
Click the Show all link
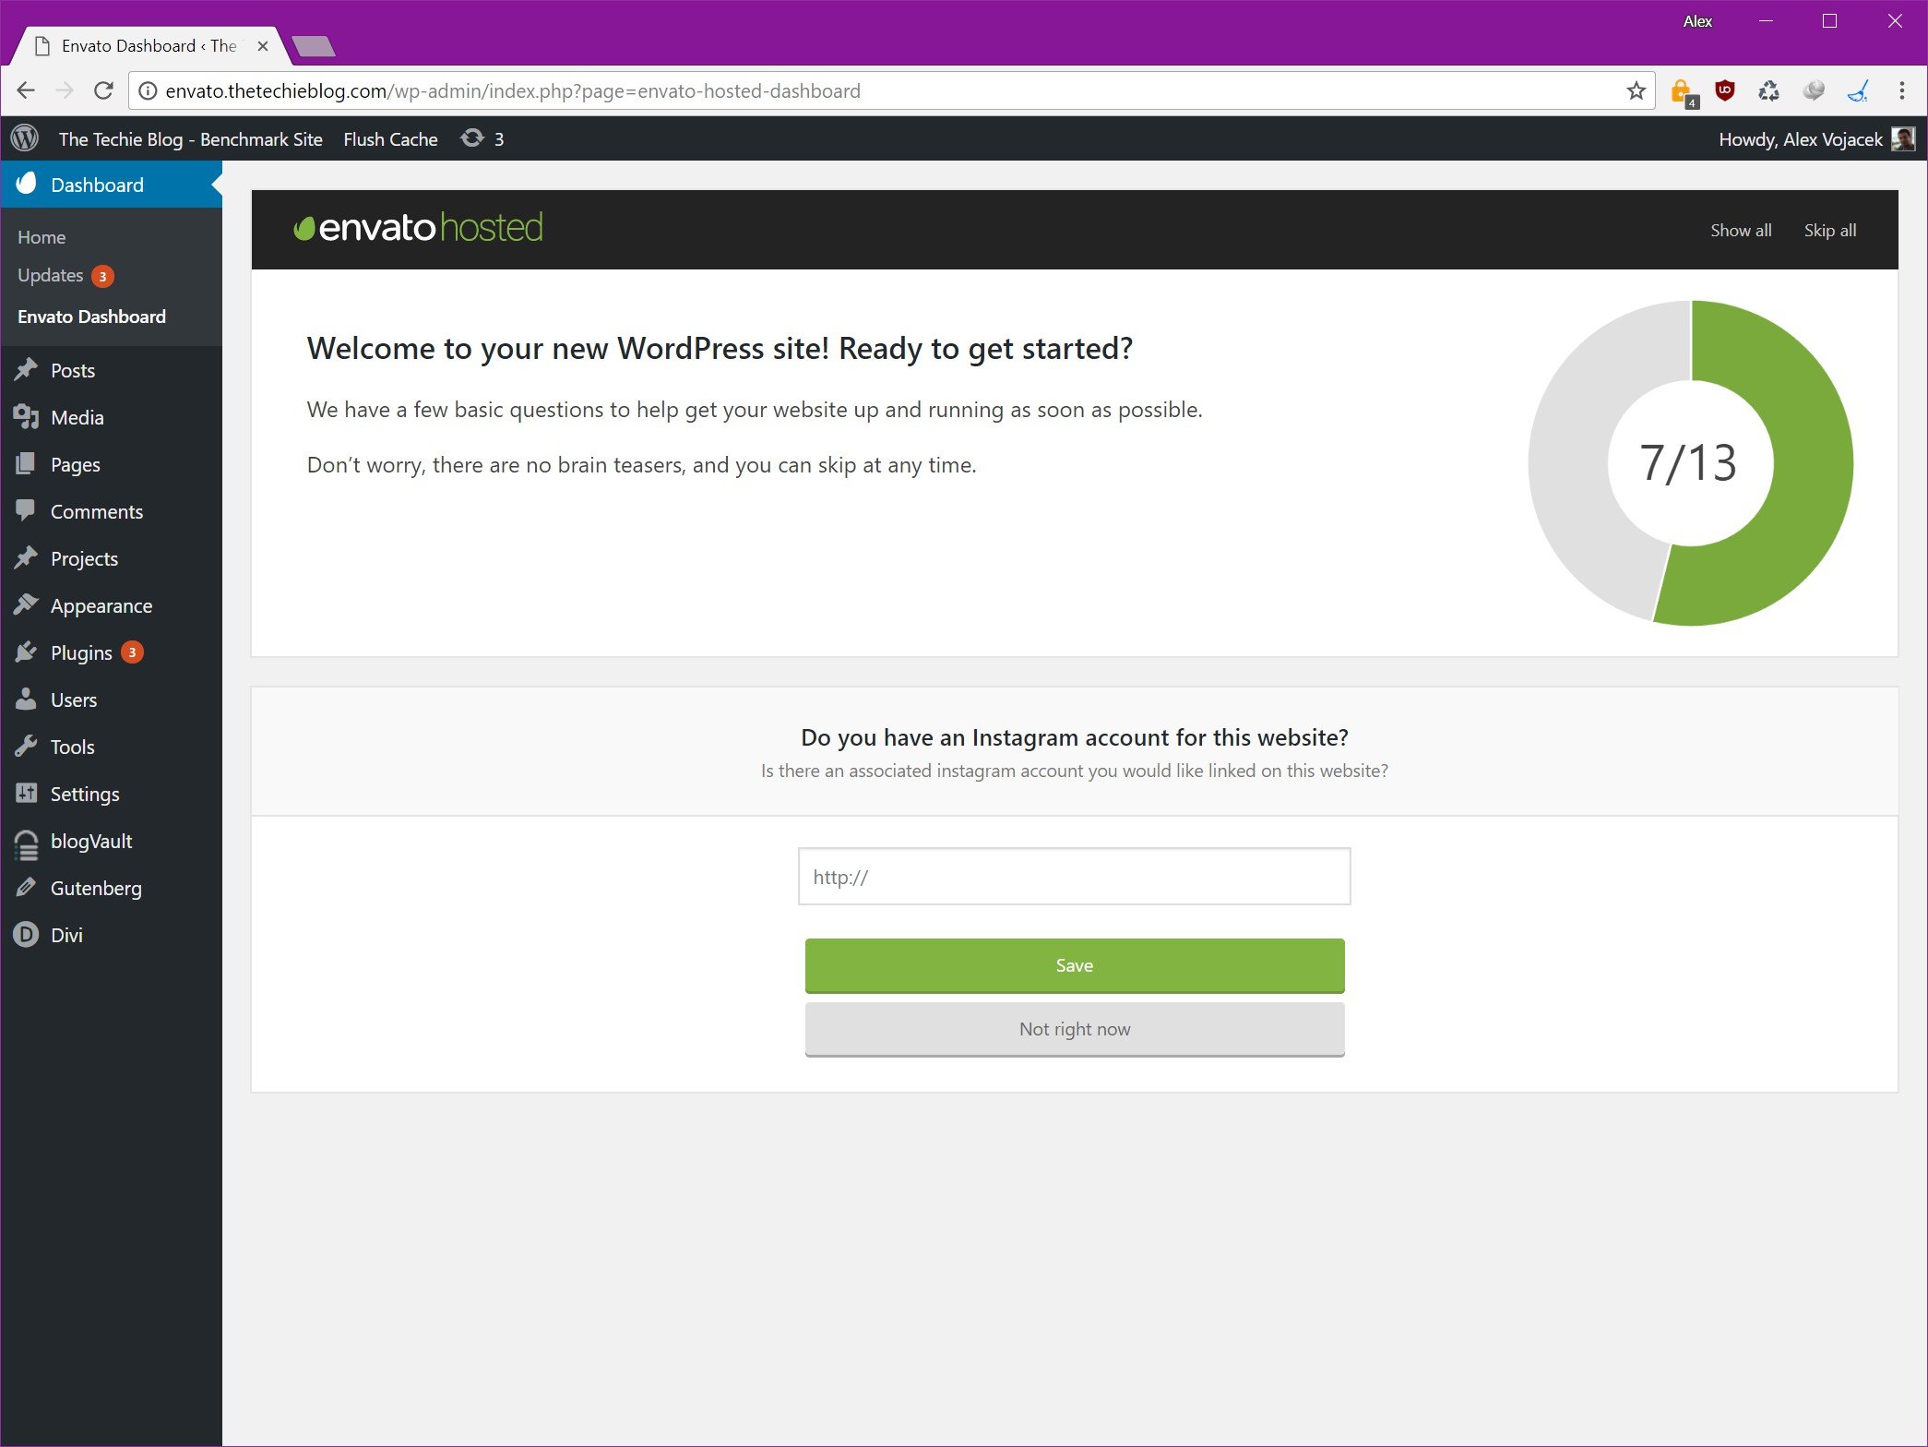pyautogui.click(x=1740, y=230)
